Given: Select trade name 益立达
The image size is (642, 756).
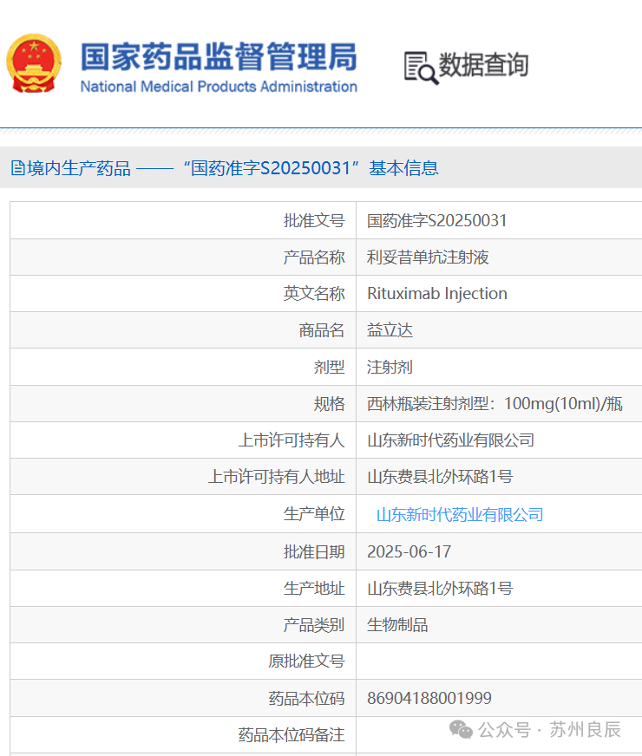Looking at the screenshot, I should tap(390, 330).
